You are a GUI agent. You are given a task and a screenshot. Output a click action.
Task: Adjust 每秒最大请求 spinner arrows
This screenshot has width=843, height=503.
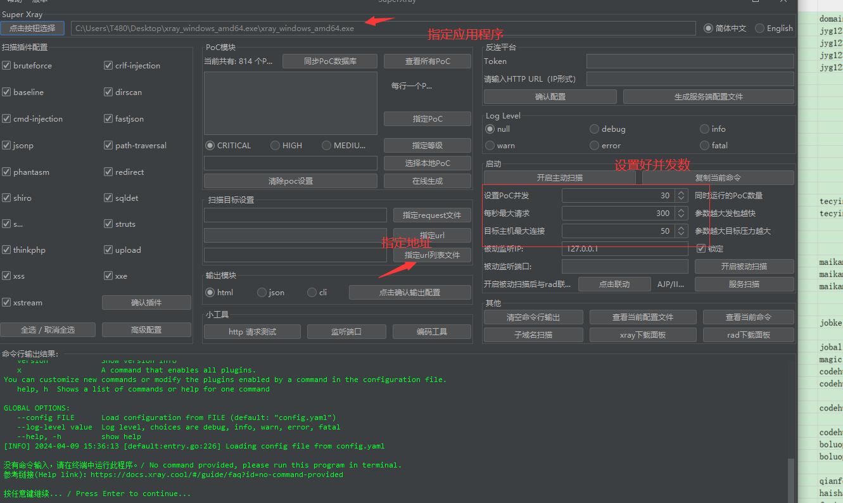[x=681, y=213]
